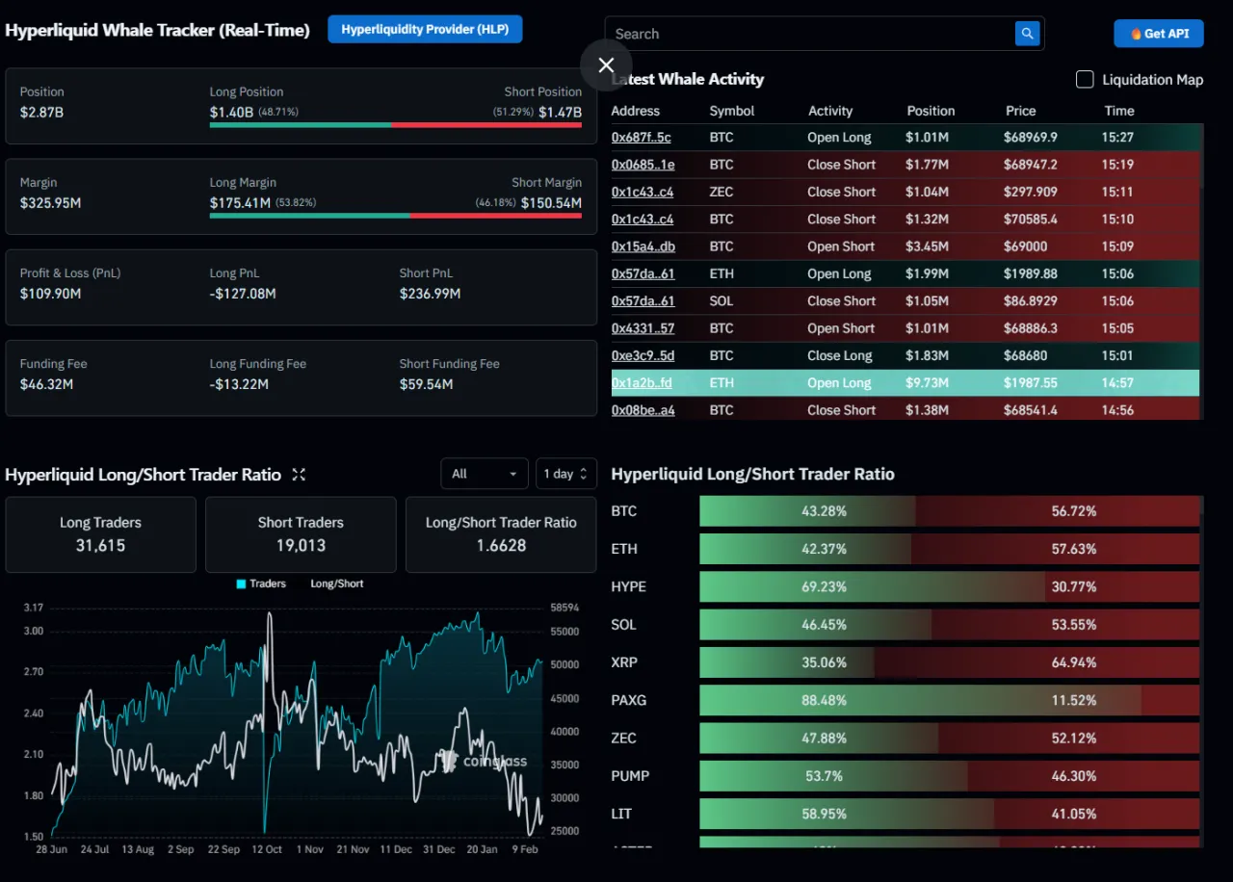Screen dimensions: 1233x882
Task: Click the Get API button
Action: tap(1159, 34)
